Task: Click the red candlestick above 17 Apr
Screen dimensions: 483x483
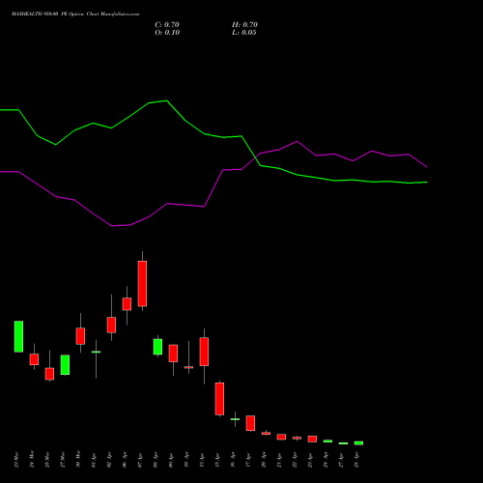Action: tap(250, 423)
